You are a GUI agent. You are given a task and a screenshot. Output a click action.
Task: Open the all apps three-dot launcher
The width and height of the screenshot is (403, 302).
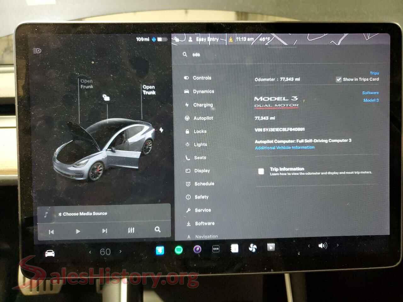(x=216, y=249)
